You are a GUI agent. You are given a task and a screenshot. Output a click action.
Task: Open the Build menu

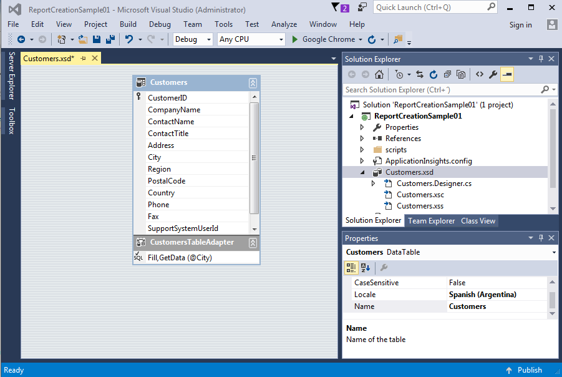pyautogui.click(x=128, y=24)
